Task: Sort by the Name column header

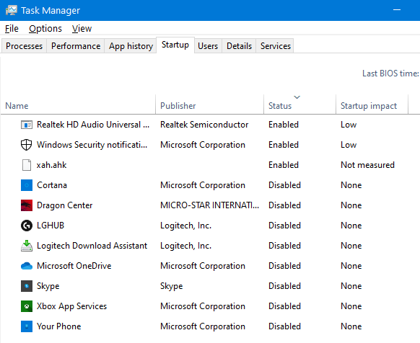Action: click(78, 104)
